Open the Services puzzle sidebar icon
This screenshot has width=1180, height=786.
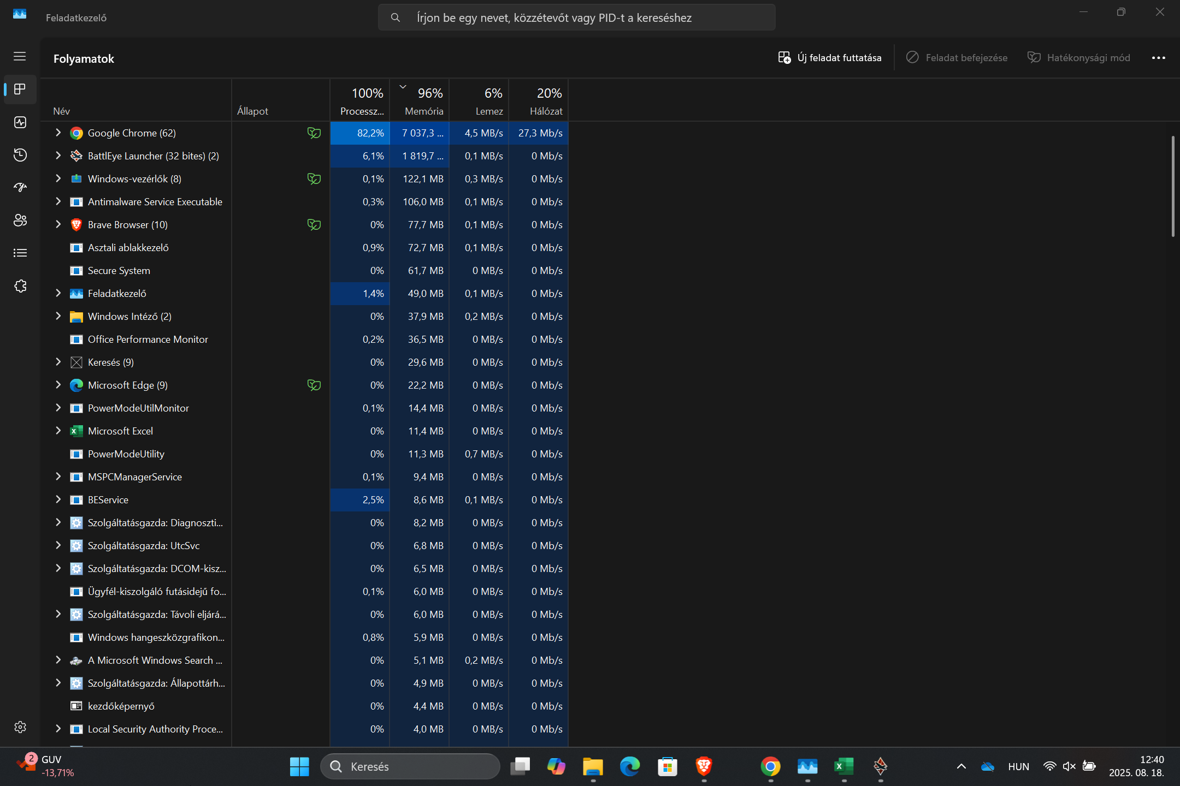click(x=20, y=286)
